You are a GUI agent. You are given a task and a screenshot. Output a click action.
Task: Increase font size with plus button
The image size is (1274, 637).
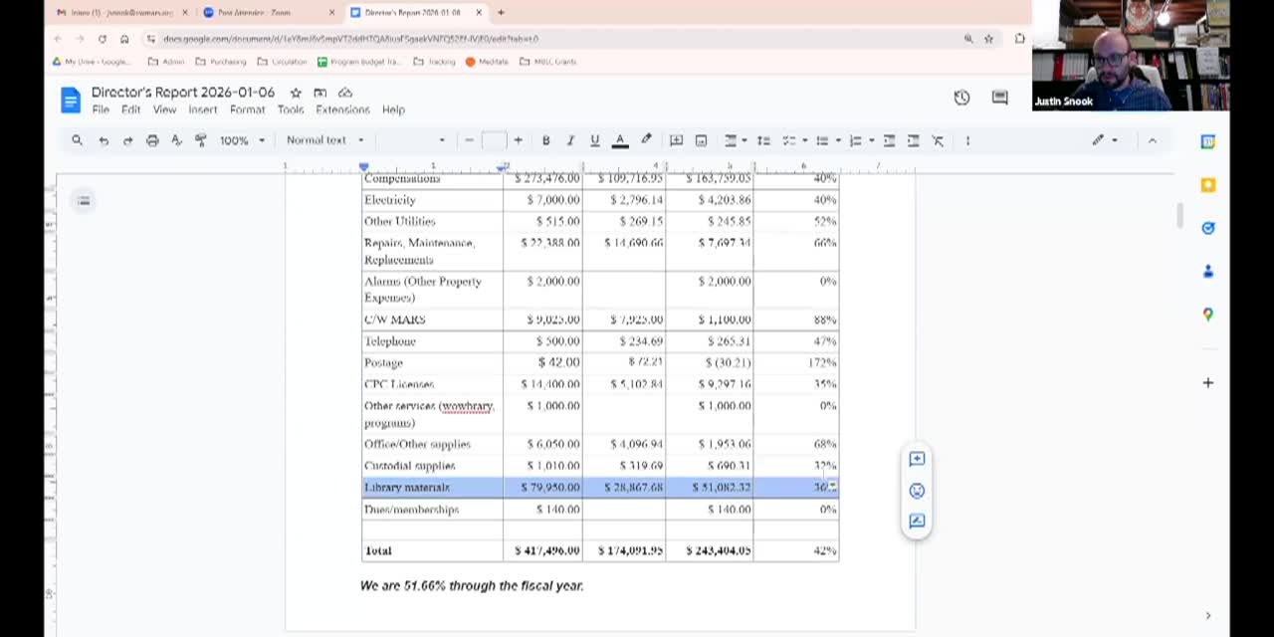pyautogui.click(x=518, y=140)
